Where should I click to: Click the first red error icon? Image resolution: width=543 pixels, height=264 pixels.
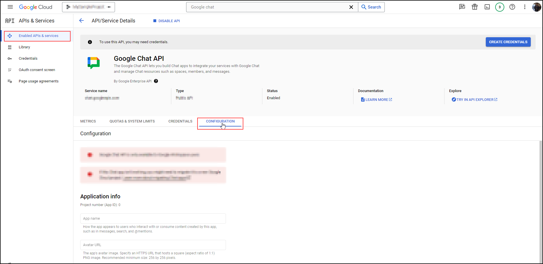pyautogui.click(x=90, y=155)
